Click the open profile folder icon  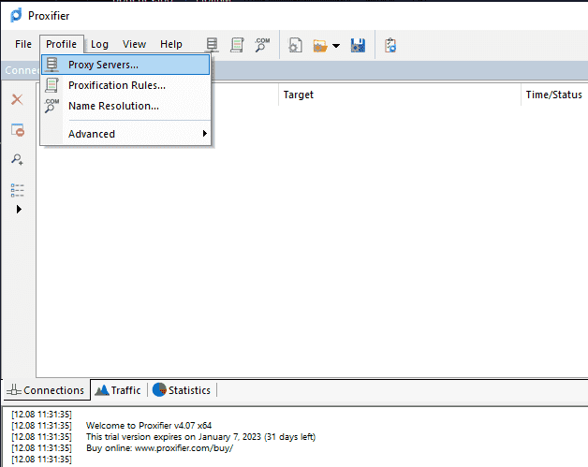pos(319,44)
